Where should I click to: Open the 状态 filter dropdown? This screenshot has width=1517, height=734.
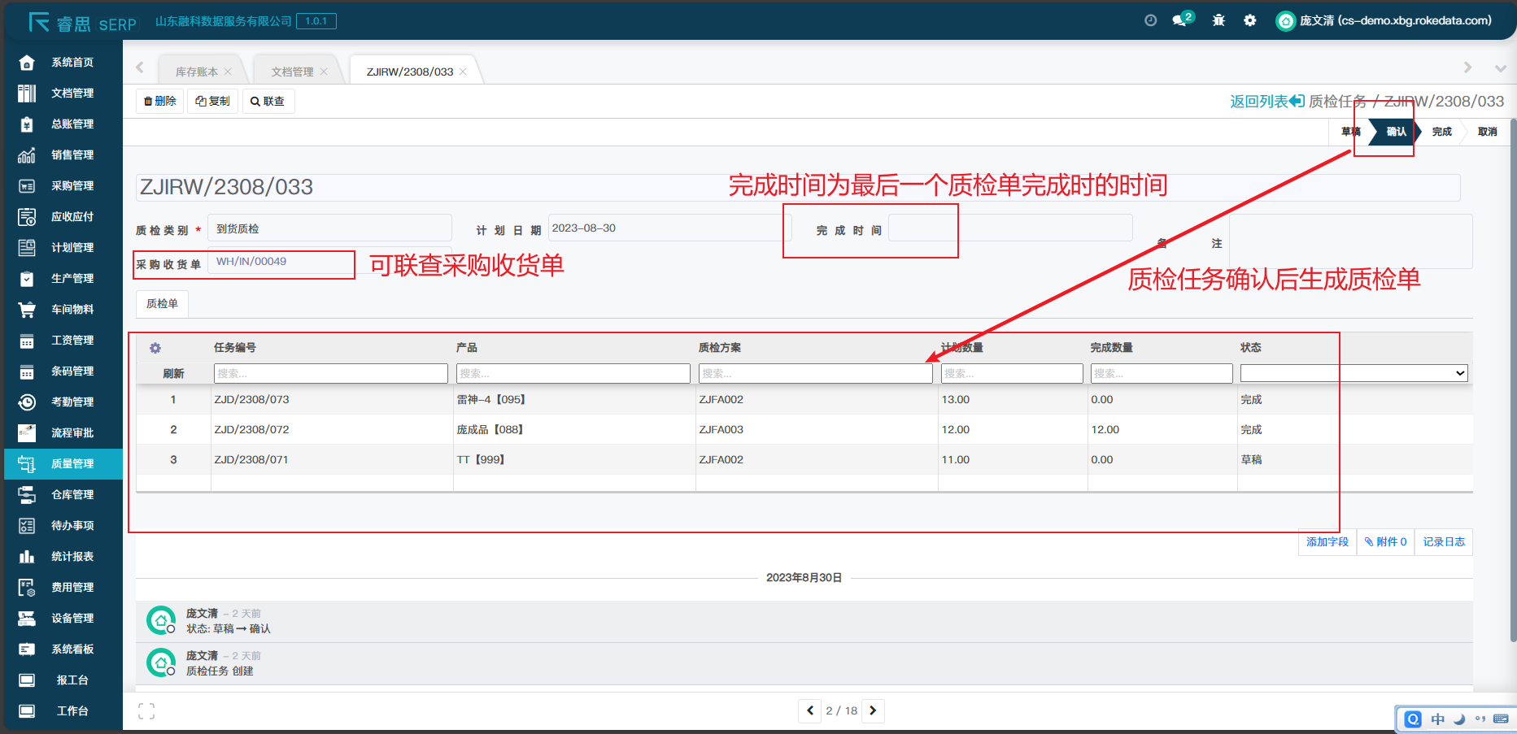[1354, 373]
